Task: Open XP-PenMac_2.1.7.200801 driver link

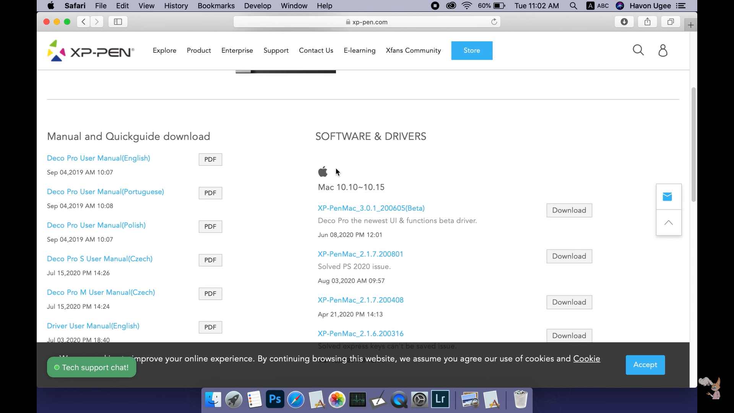Action: pos(361,254)
